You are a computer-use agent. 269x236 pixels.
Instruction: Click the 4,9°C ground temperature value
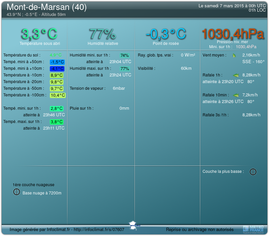(x=55, y=55)
